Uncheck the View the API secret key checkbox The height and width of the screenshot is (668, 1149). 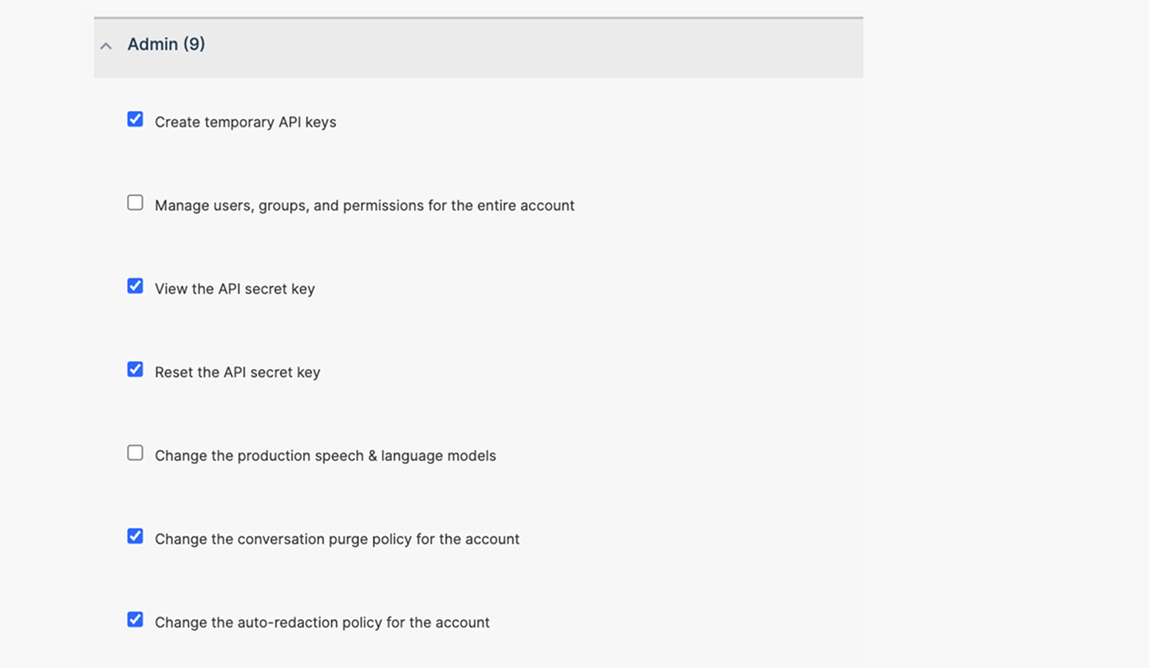tap(136, 286)
